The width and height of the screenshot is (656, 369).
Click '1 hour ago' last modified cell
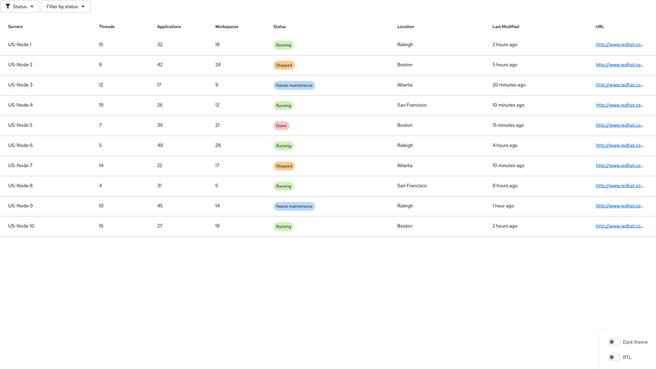coord(503,206)
